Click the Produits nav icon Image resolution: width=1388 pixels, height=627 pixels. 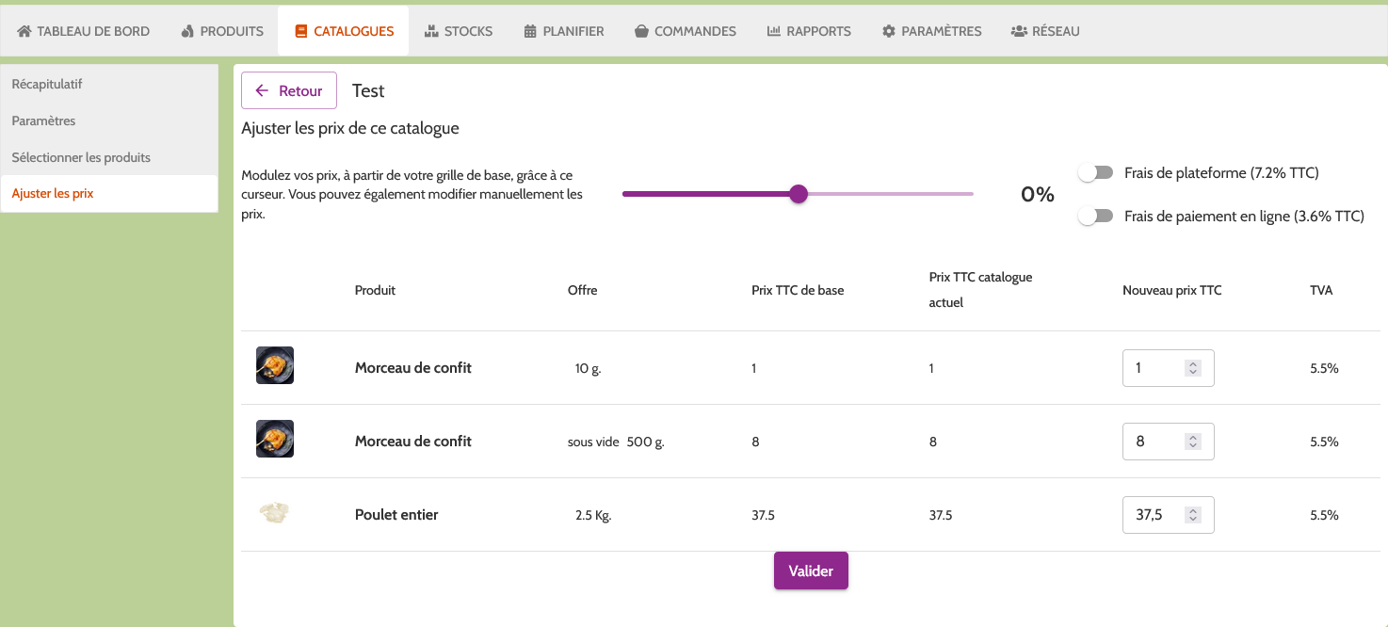tap(186, 31)
